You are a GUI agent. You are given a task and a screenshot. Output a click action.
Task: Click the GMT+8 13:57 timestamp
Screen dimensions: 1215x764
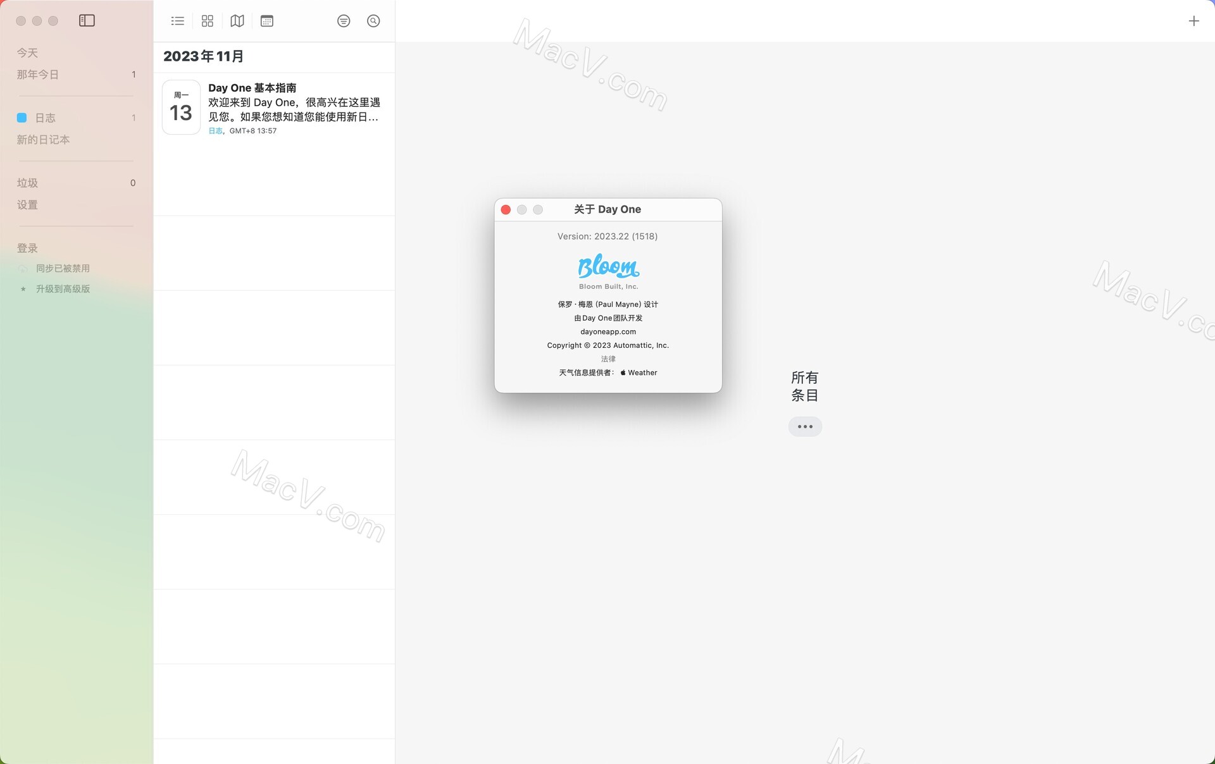pyautogui.click(x=252, y=131)
